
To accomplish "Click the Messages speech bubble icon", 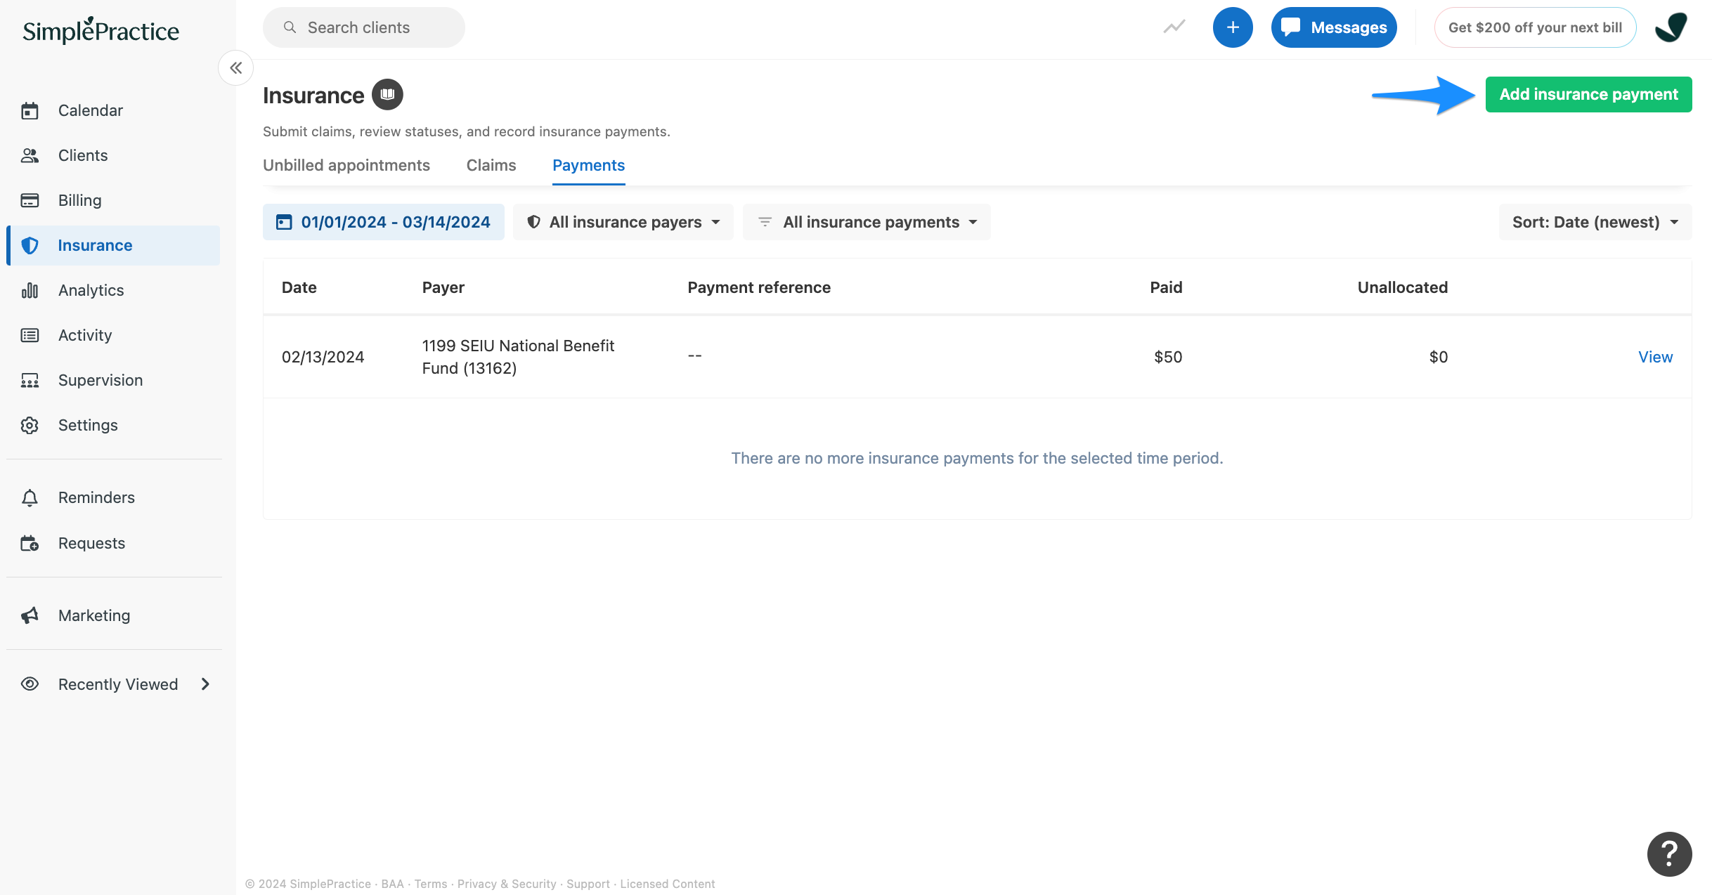I will [x=1290, y=27].
